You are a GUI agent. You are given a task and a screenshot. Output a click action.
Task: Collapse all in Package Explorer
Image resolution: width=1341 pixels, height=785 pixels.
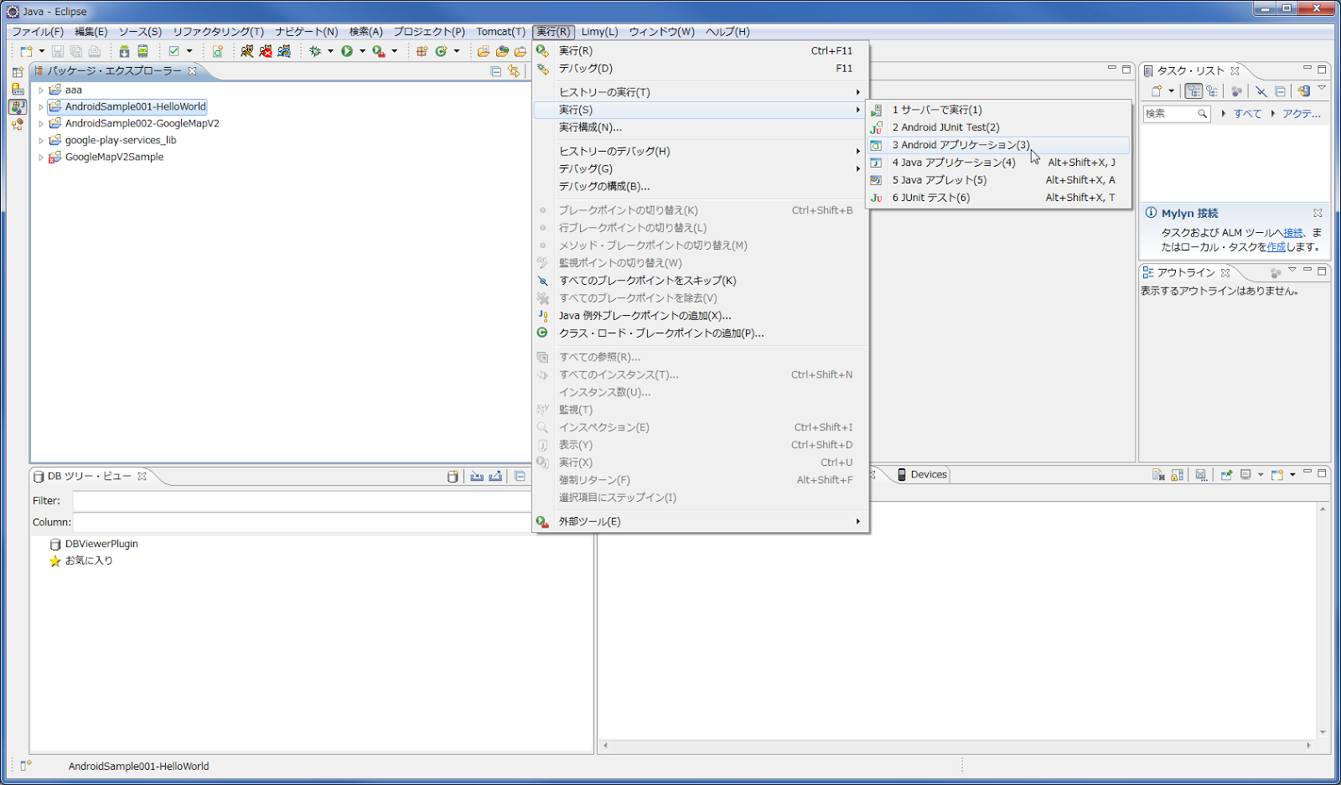[x=495, y=71]
